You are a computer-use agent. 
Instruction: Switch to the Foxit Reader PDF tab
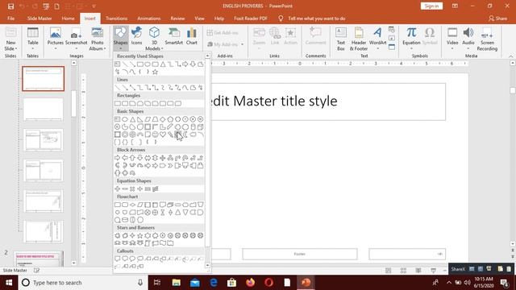coord(251,19)
